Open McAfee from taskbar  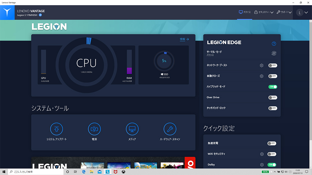click(x=115, y=172)
